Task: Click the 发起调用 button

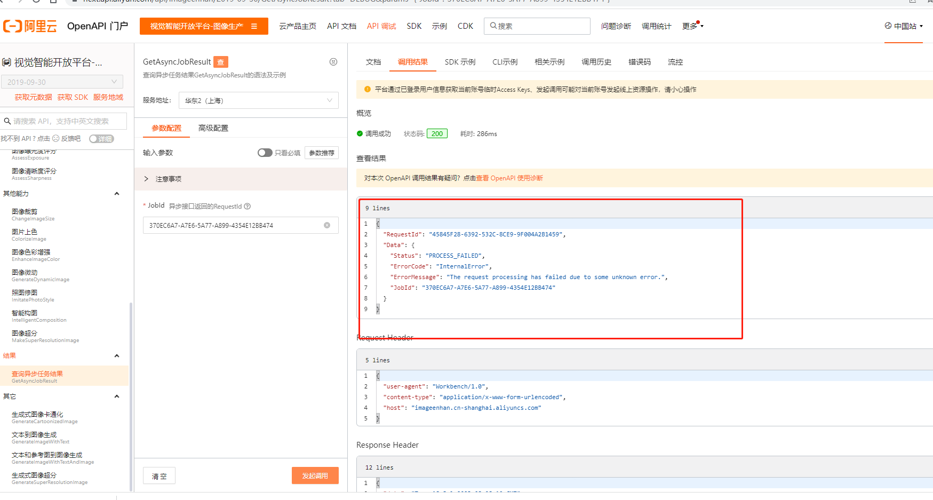Action: coord(315,475)
